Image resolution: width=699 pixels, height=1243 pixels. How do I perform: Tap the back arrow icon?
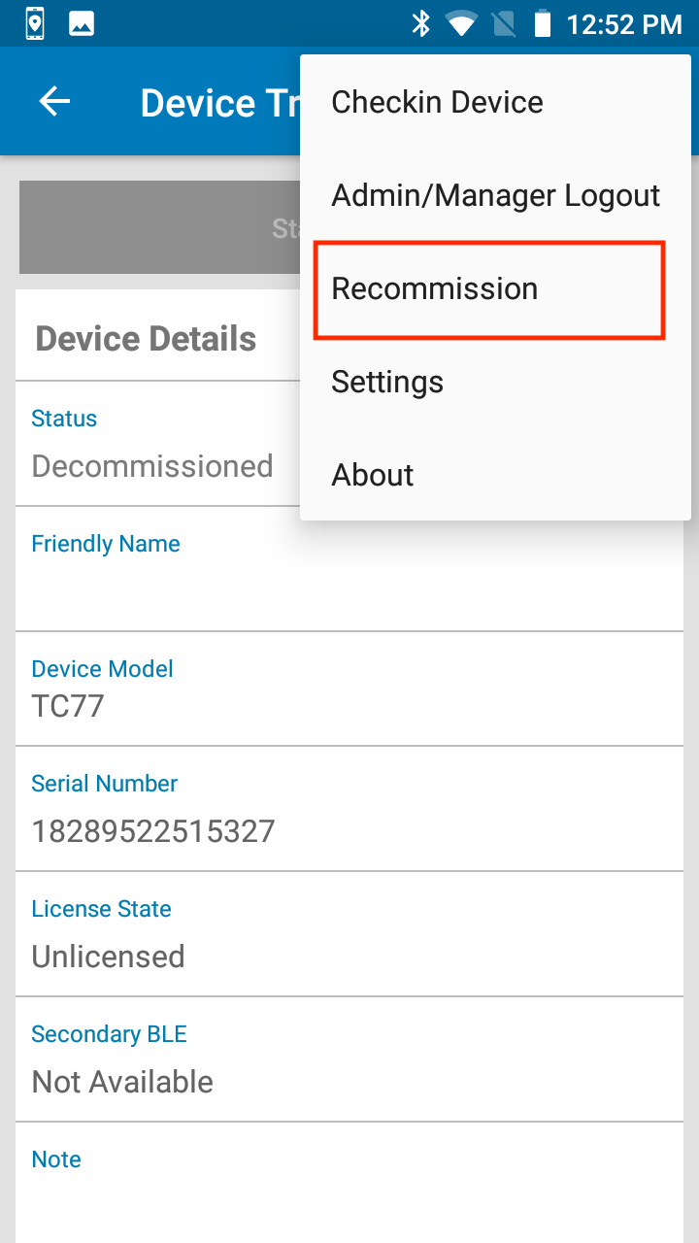tap(54, 102)
